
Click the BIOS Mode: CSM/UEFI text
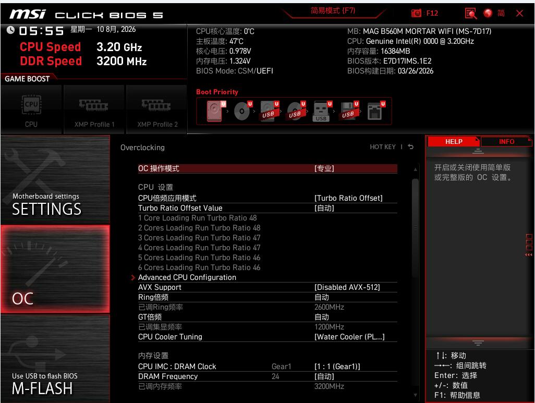tap(235, 71)
